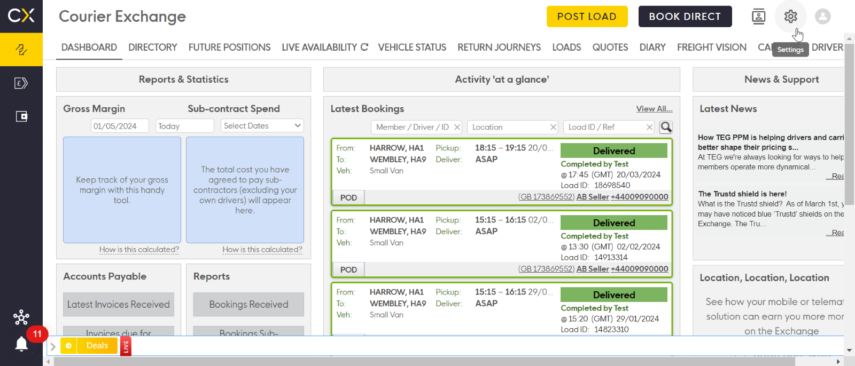This screenshot has height=366, width=855.
Task: Click the Book Direct button
Action: [685, 17]
